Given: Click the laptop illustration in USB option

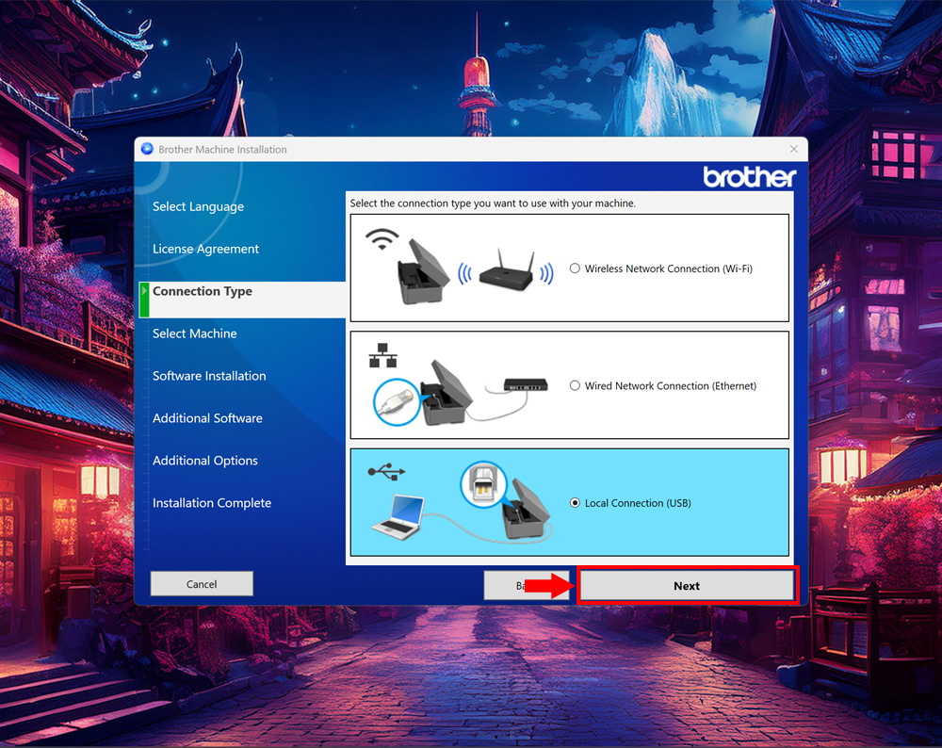Looking at the screenshot, I should [x=398, y=517].
